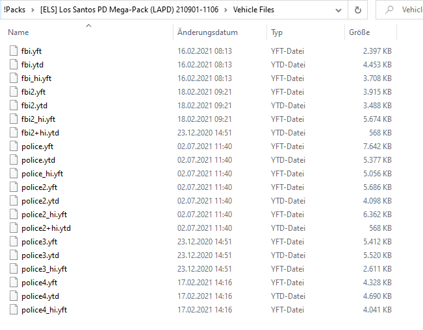Sort by Änderungsdatum column header
This screenshot has height=330, width=423.
(x=207, y=32)
